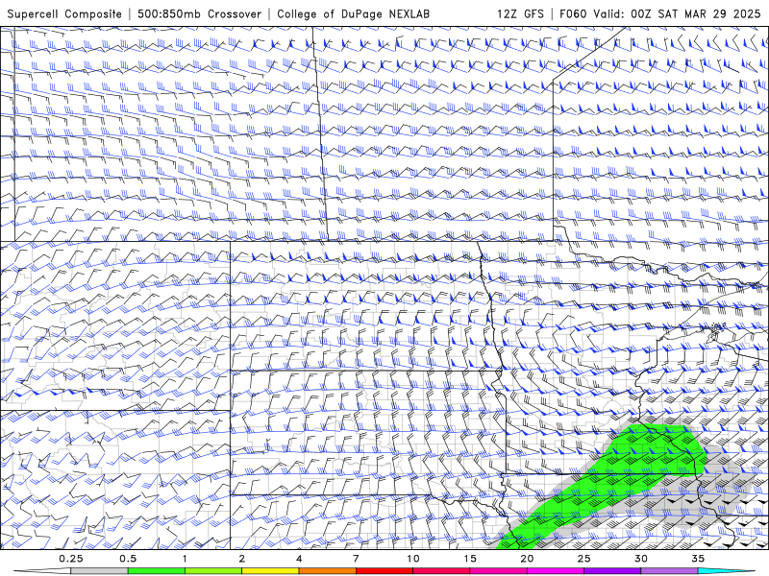
Task: Click the '500:850mb Crossover' header label
Action: (200, 13)
